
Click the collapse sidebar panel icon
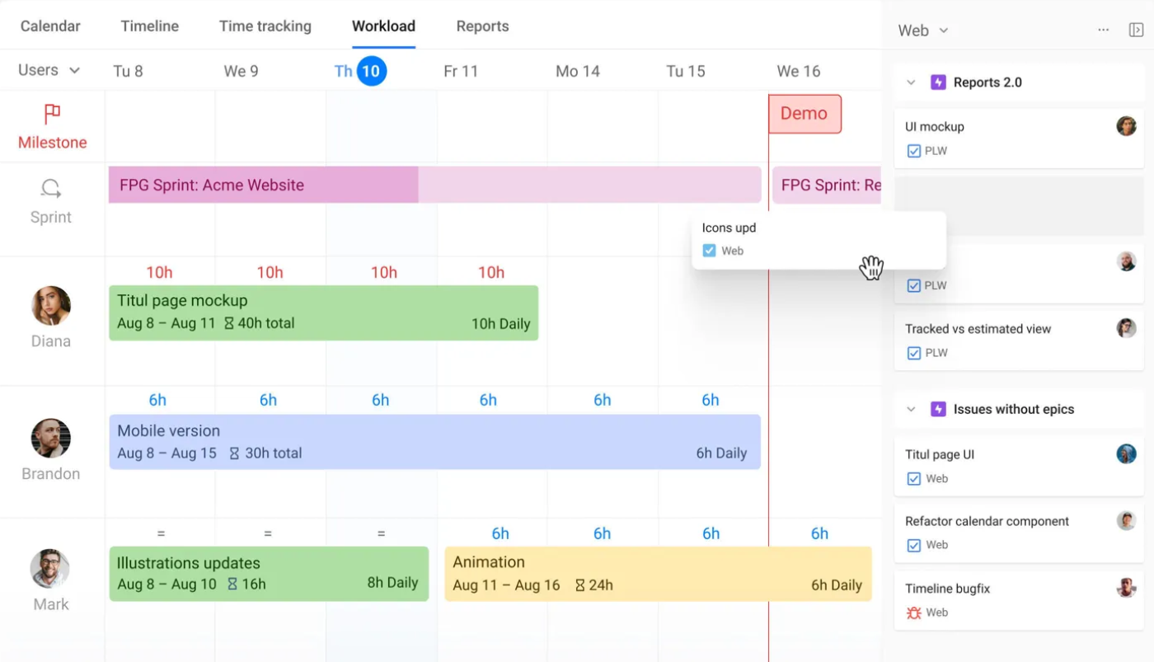1136,31
